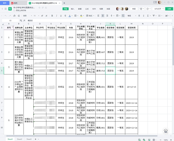Viewport: 174px width, 141px height.
Task: Increase font size with A+ icon
Action: click(42, 16)
